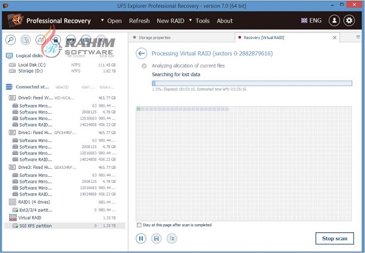Click the 'Connected st...' heading

point(32,87)
